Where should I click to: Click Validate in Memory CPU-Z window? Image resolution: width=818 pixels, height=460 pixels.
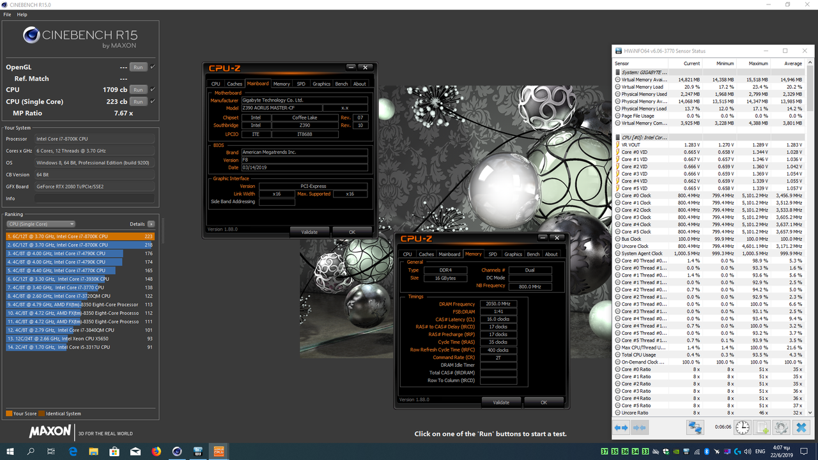[x=501, y=402]
